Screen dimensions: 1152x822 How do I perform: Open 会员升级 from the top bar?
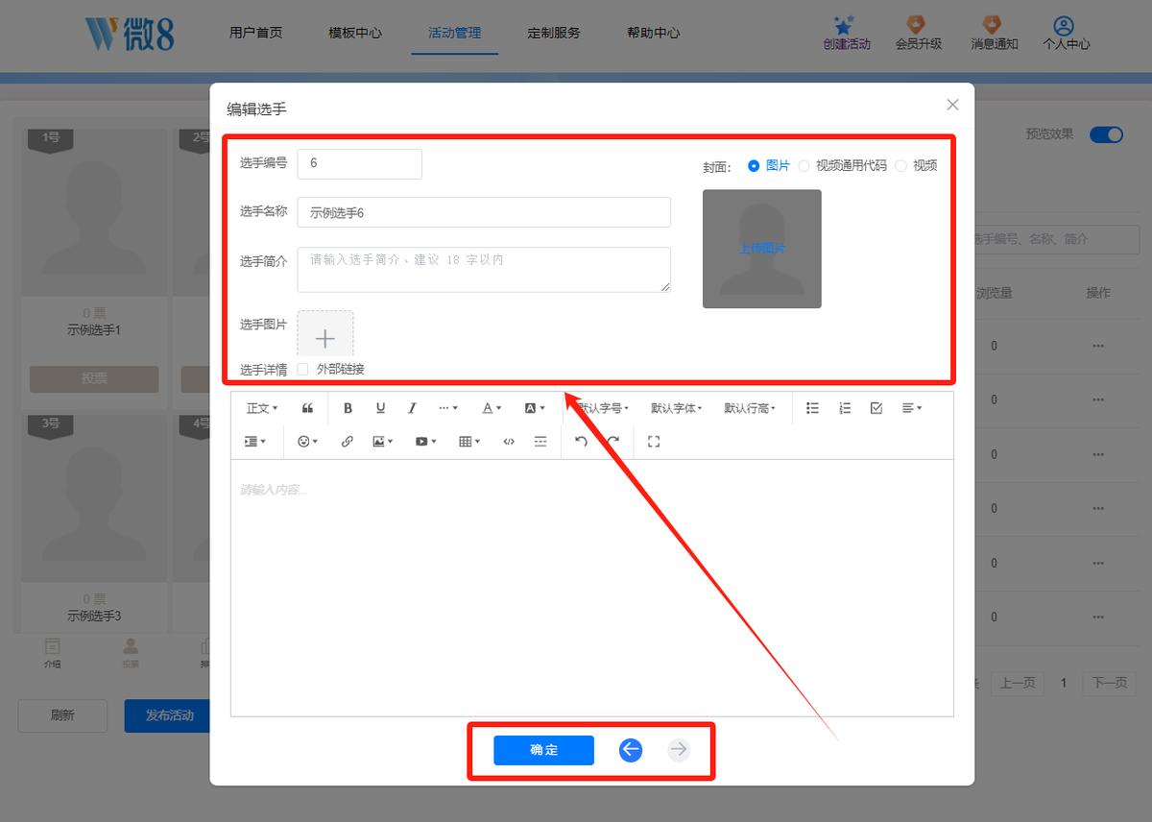(x=919, y=34)
